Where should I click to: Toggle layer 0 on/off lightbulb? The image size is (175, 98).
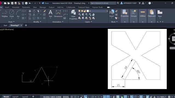coord(79,11)
